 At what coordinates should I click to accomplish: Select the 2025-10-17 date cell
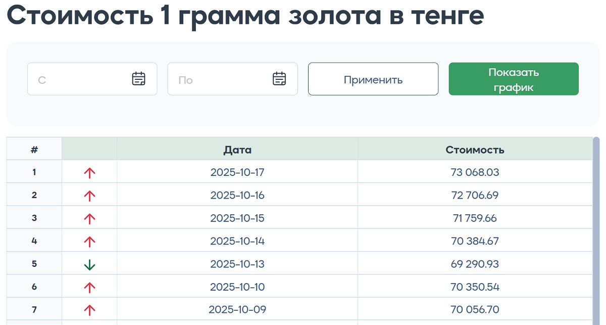237,172
